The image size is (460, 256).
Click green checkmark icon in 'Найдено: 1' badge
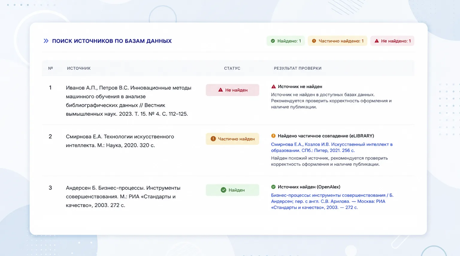point(273,41)
